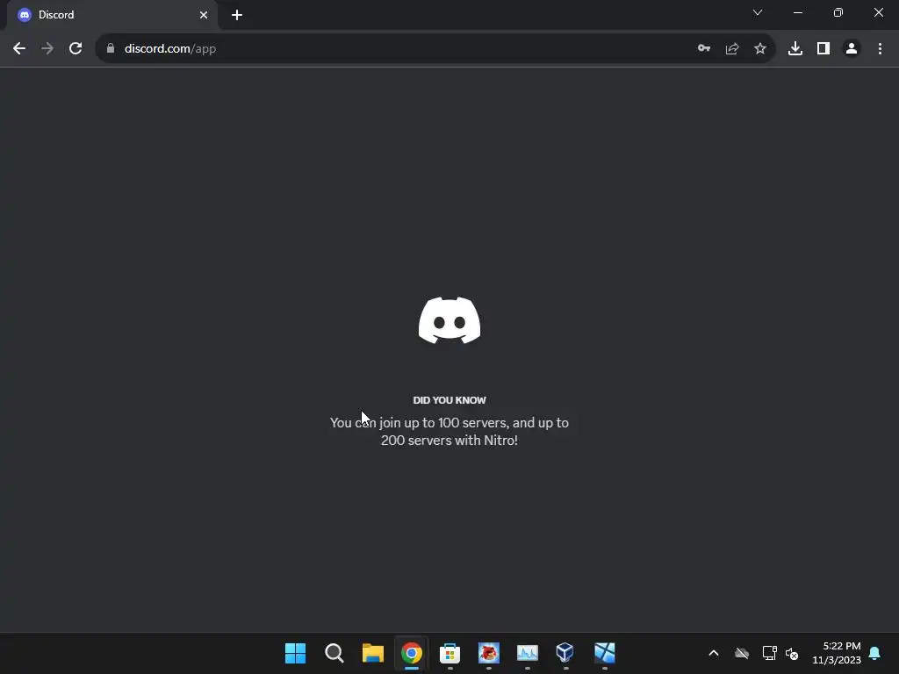
Task: Open Chrome downloads
Action: click(795, 49)
